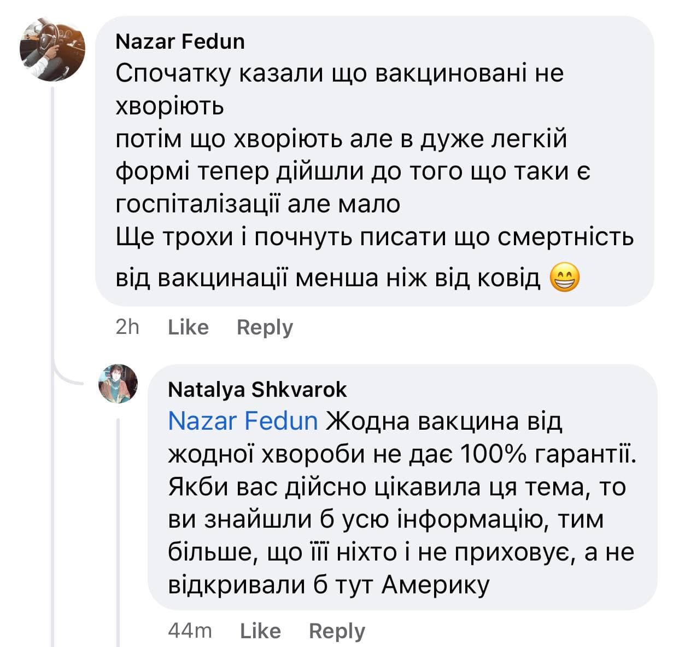Open the blue Nazar Fedun mention link
679x647 pixels.
[x=243, y=421]
